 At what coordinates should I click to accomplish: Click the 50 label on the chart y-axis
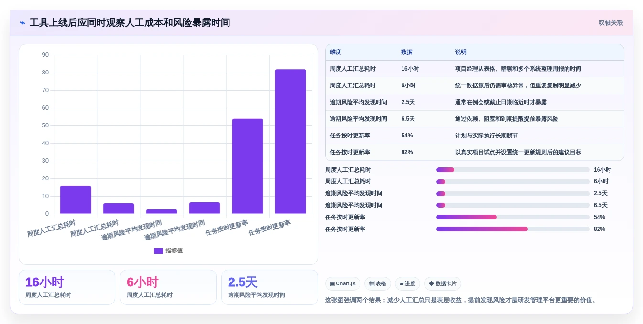click(45, 125)
